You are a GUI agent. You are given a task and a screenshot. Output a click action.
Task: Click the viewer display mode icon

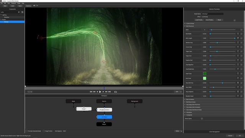[29, 92]
